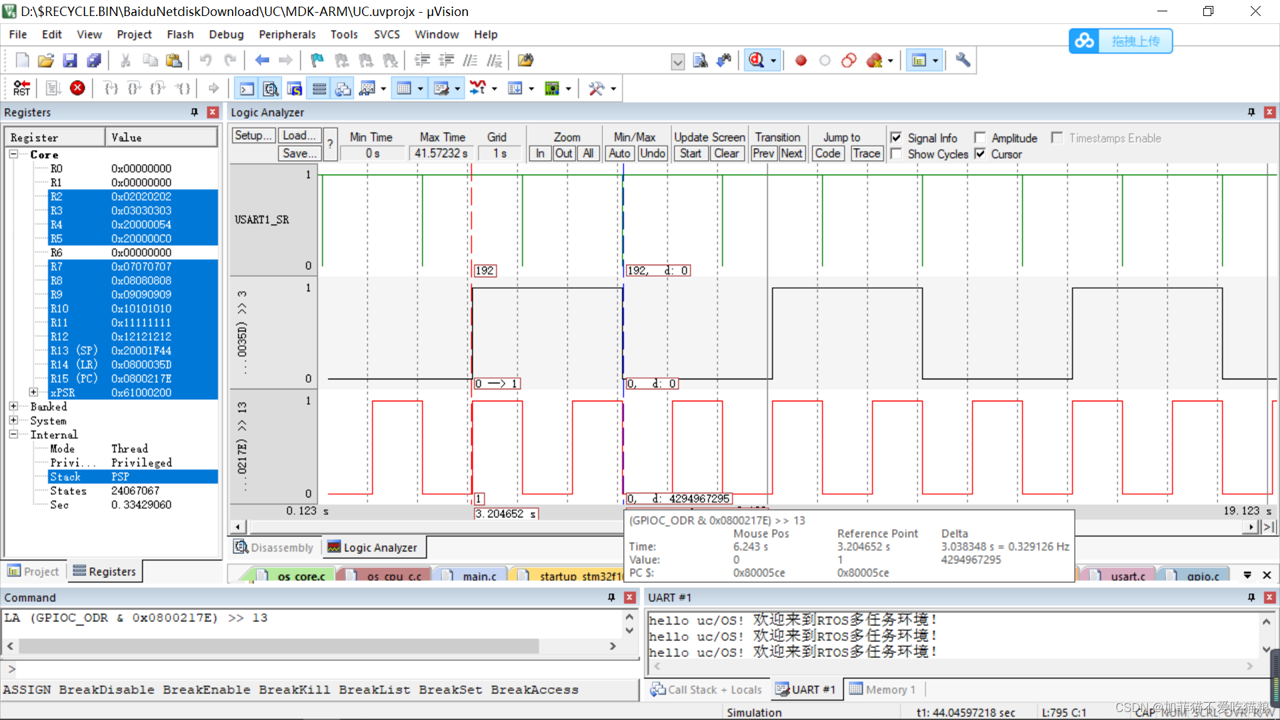Switch to the Memory 1 tab
Viewport: 1280px width, 720px height.
pos(883,689)
